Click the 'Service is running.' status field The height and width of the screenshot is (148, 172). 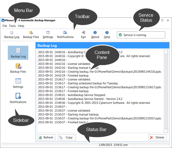click(x=141, y=35)
